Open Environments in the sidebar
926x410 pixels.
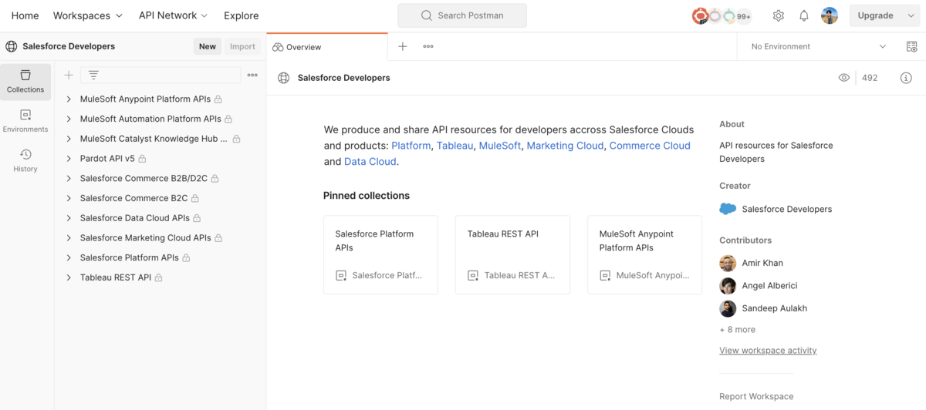pos(25,121)
